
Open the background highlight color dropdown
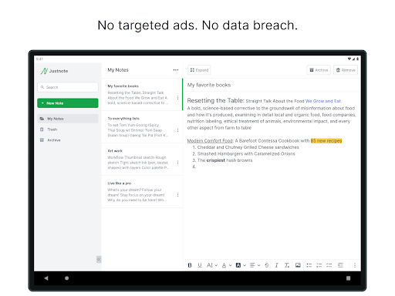point(241,265)
